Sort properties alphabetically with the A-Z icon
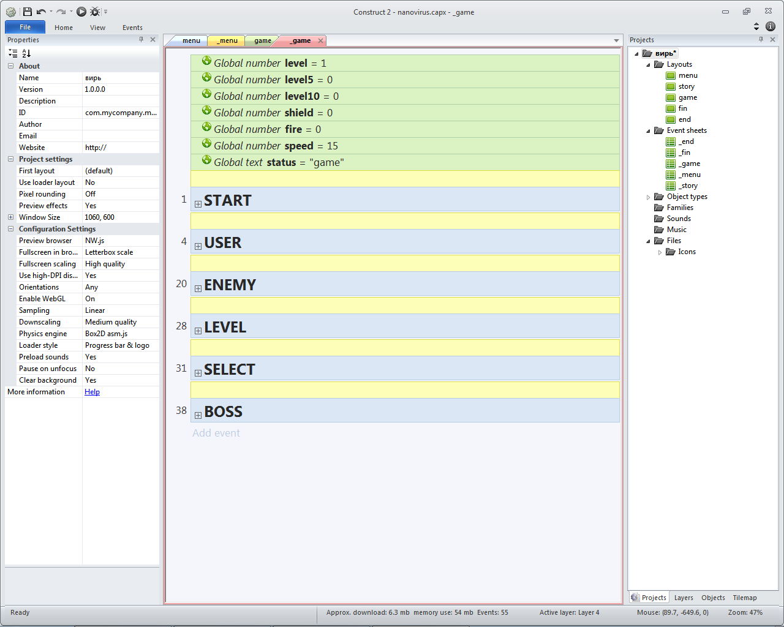The image size is (784, 627). click(x=26, y=53)
